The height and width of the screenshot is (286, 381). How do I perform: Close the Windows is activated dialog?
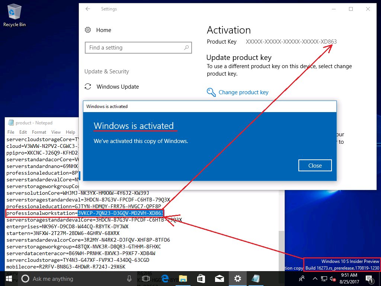[315, 166]
